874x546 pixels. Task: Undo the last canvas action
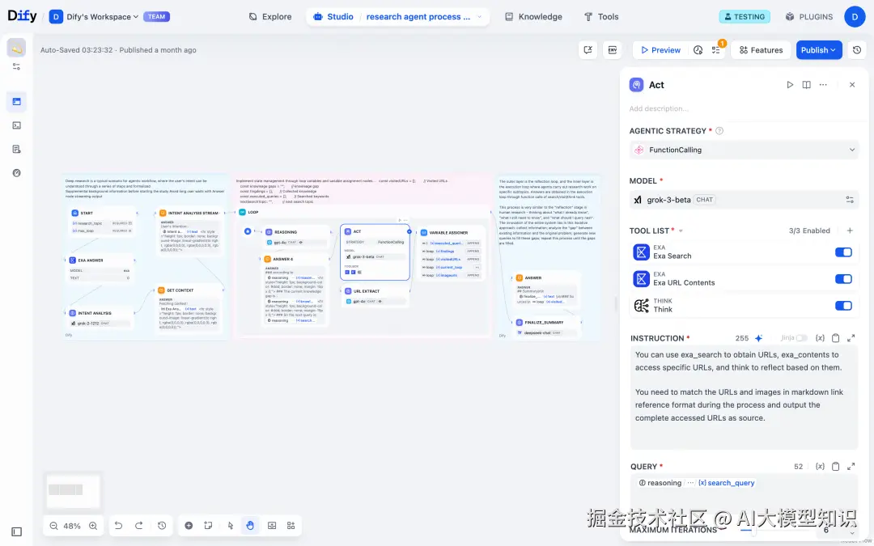(x=118, y=526)
